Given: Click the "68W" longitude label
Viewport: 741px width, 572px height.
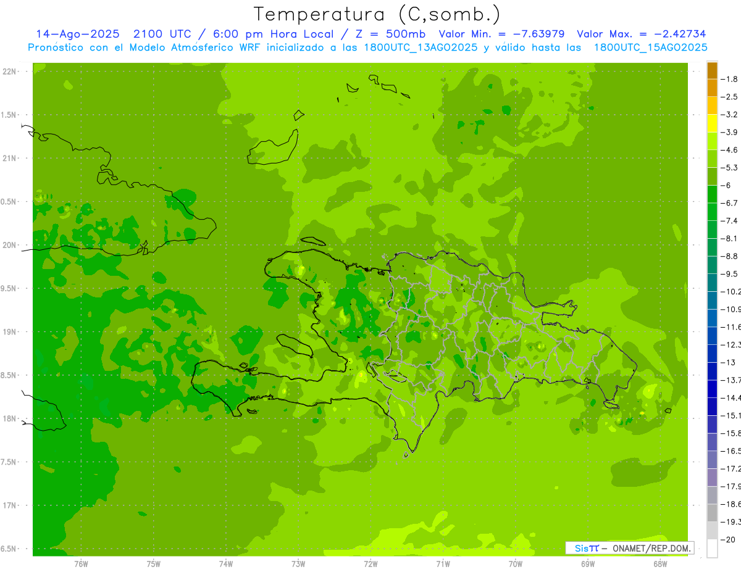Looking at the screenshot, I should click(660, 564).
